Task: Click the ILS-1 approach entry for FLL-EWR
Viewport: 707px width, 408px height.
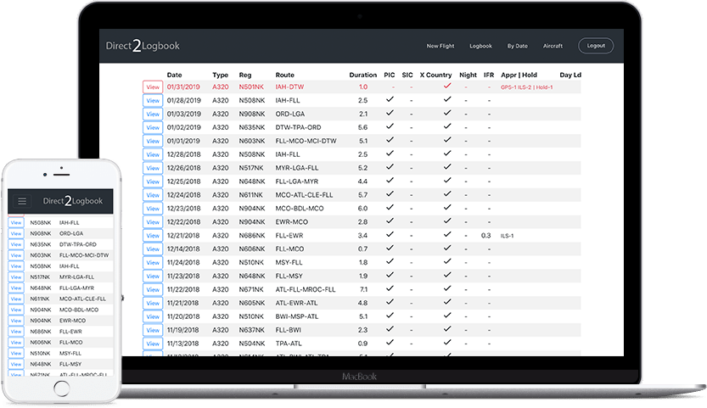Action: tap(508, 236)
